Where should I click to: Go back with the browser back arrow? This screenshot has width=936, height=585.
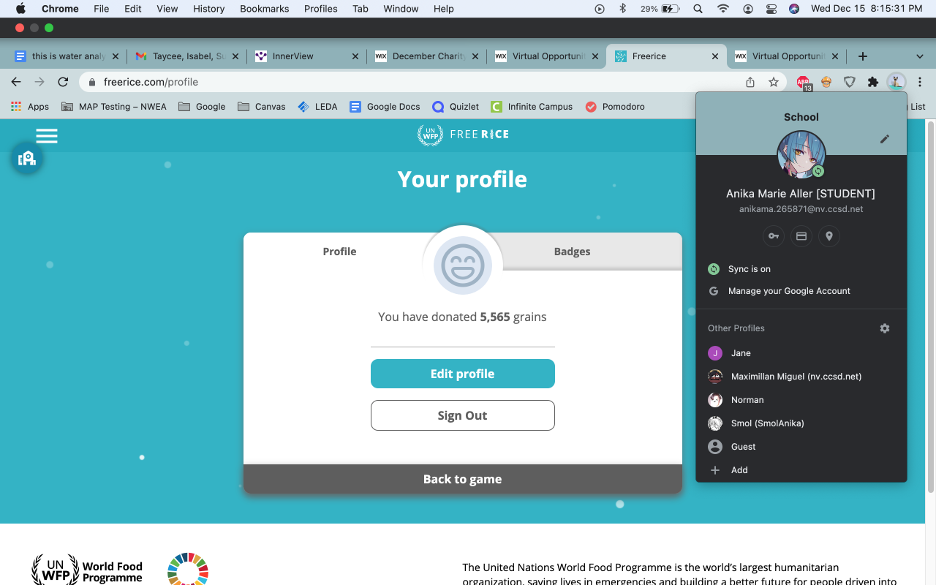pyautogui.click(x=16, y=82)
